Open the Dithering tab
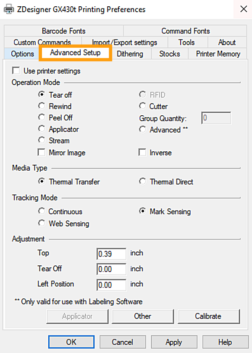 point(130,54)
